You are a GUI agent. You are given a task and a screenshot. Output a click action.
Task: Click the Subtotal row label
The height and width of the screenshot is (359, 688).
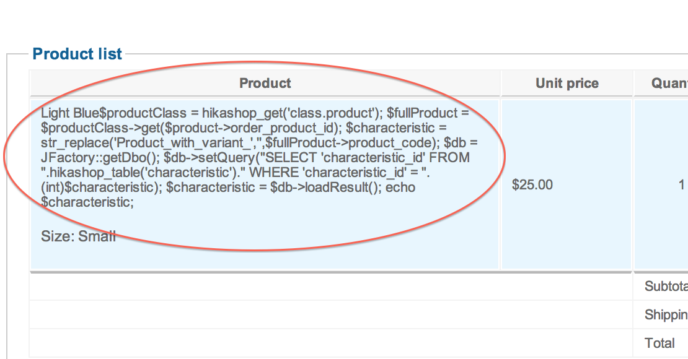[666, 287]
